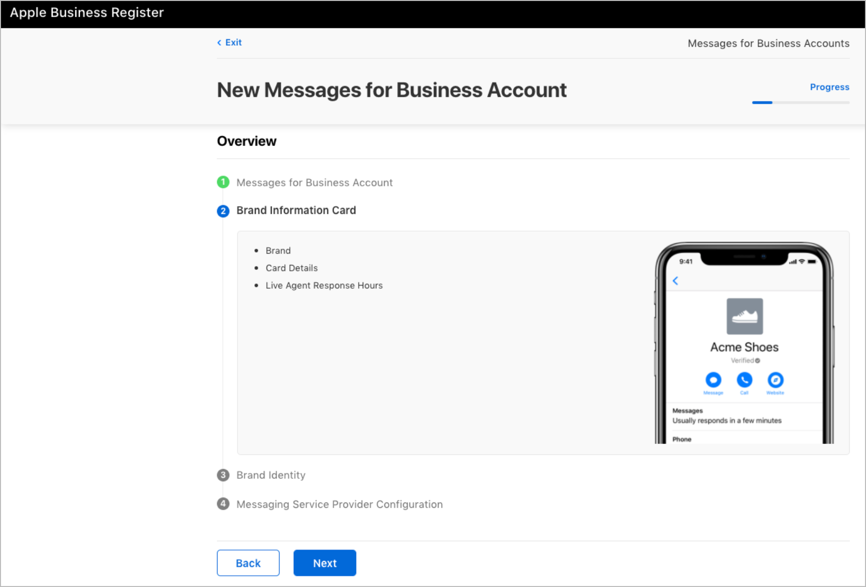Select Brand Information Card step
The height and width of the screenshot is (587, 866).
pyautogui.click(x=296, y=210)
